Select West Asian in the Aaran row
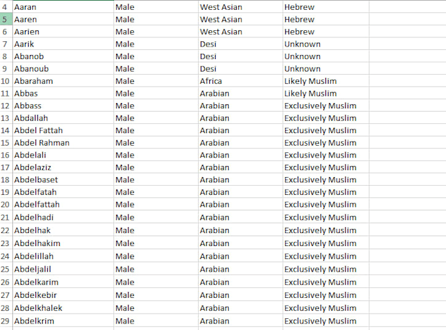Screen dimensions: 446x330 click(x=241, y=7)
